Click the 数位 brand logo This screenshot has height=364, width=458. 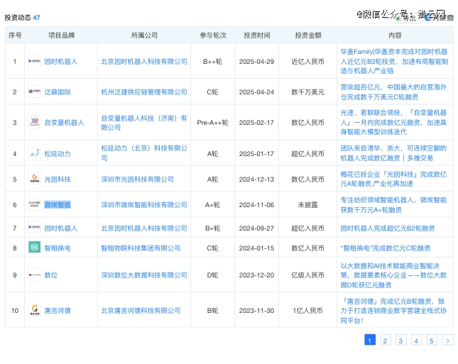click(34, 275)
